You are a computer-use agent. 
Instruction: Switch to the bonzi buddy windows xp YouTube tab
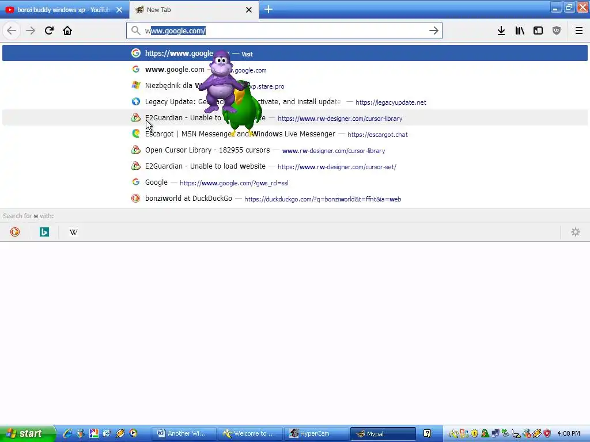coord(64,10)
